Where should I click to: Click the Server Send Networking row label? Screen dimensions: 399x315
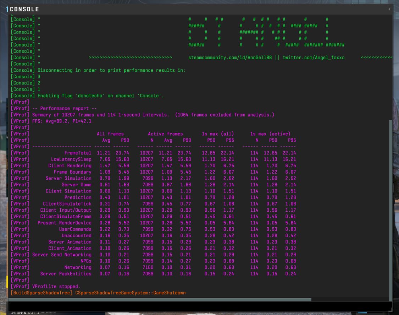62,255
